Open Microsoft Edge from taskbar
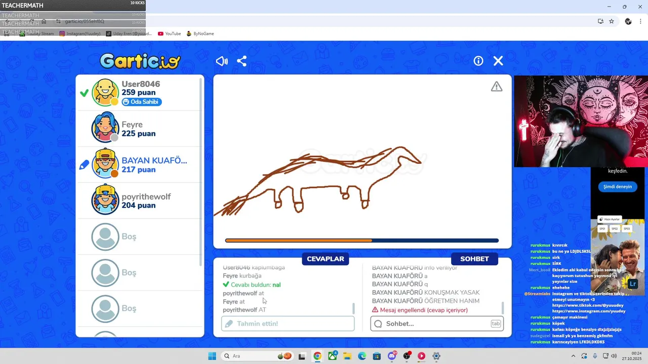Screen dimensions: 648x364 click(362, 356)
